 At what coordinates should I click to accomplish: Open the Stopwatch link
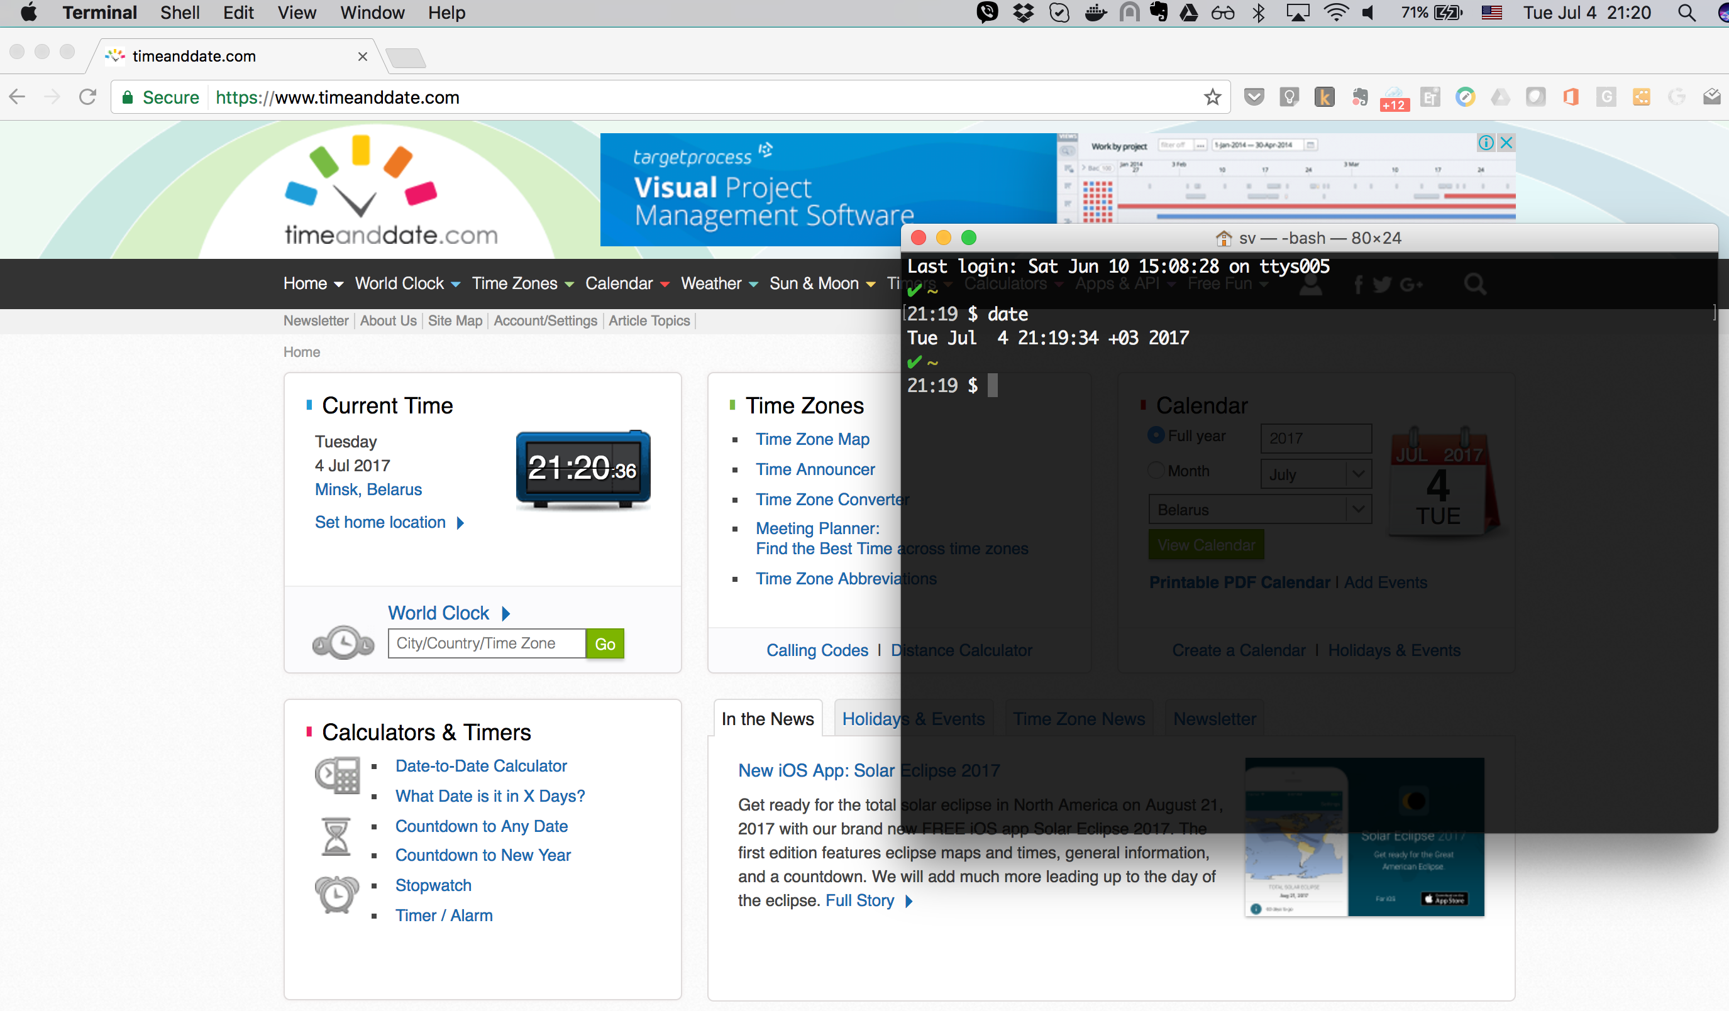(x=434, y=885)
